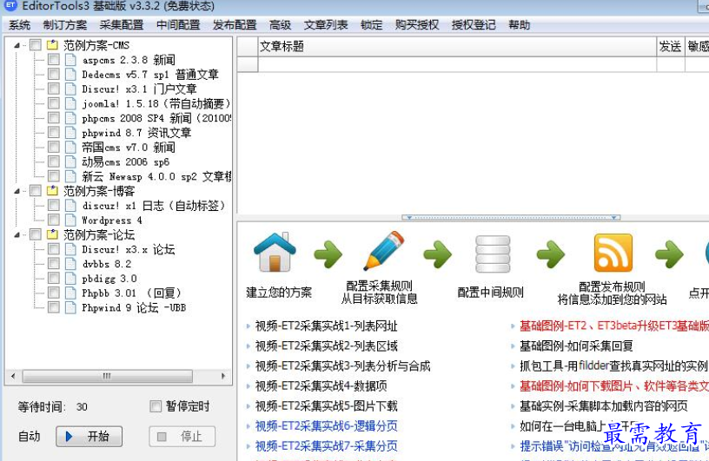709x461 pixels.
Task: Click the folder icon of 范例方案-CMS
Action: pyautogui.click(x=53, y=45)
